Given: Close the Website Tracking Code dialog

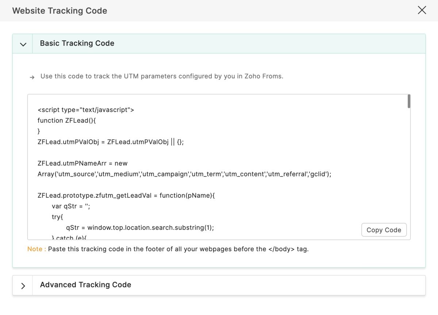Looking at the screenshot, I should [x=422, y=10].
